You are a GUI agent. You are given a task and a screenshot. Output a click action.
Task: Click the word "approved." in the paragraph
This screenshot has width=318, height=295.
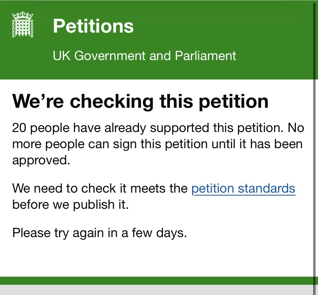click(x=41, y=160)
